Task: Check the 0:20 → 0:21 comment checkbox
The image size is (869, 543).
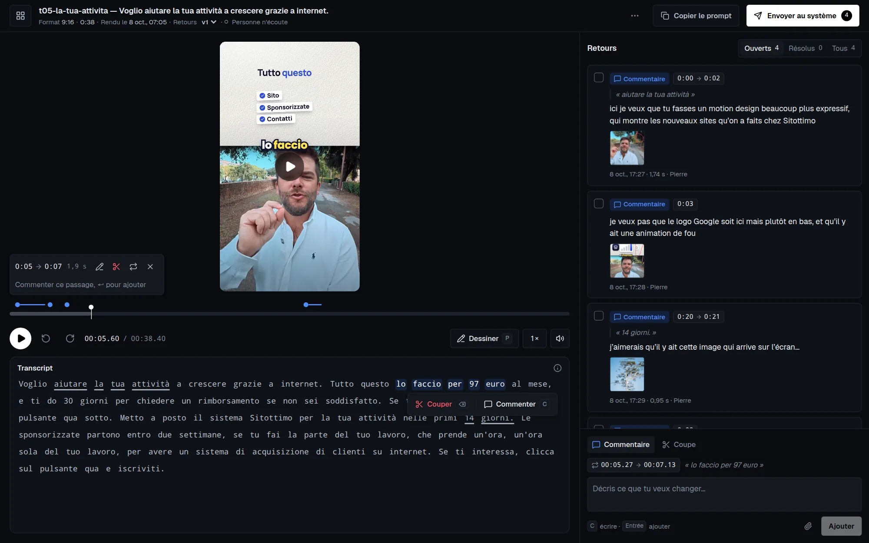Action: (x=599, y=316)
